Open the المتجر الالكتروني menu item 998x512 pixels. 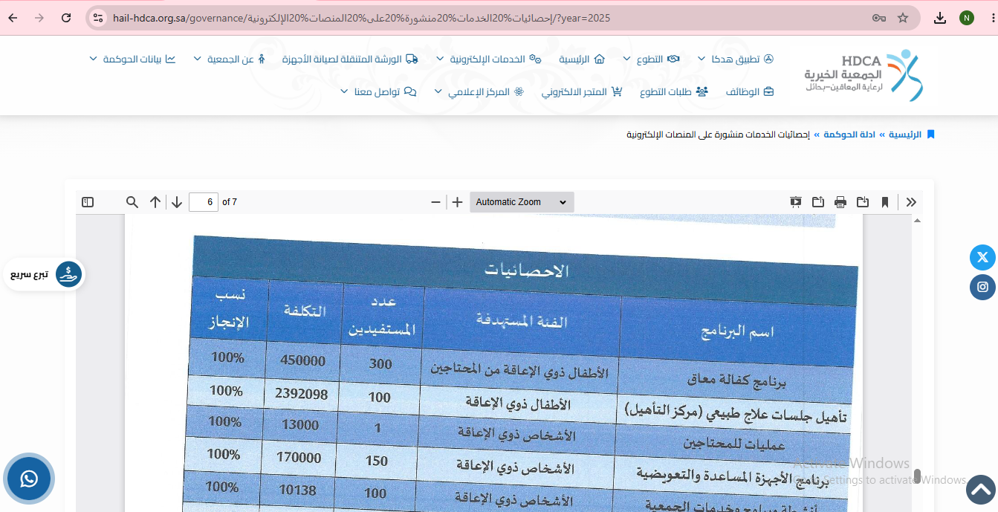click(582, 92)
